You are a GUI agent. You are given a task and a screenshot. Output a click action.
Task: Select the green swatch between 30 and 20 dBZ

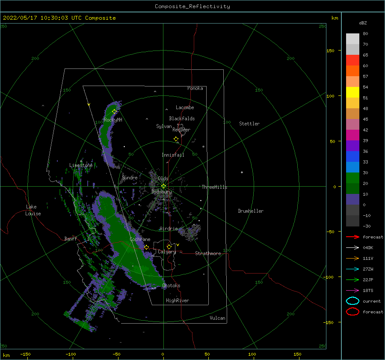(352, 178)
